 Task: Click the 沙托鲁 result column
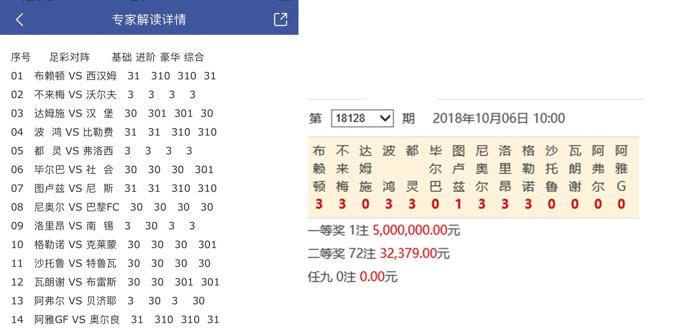click(x=551, y=177)
